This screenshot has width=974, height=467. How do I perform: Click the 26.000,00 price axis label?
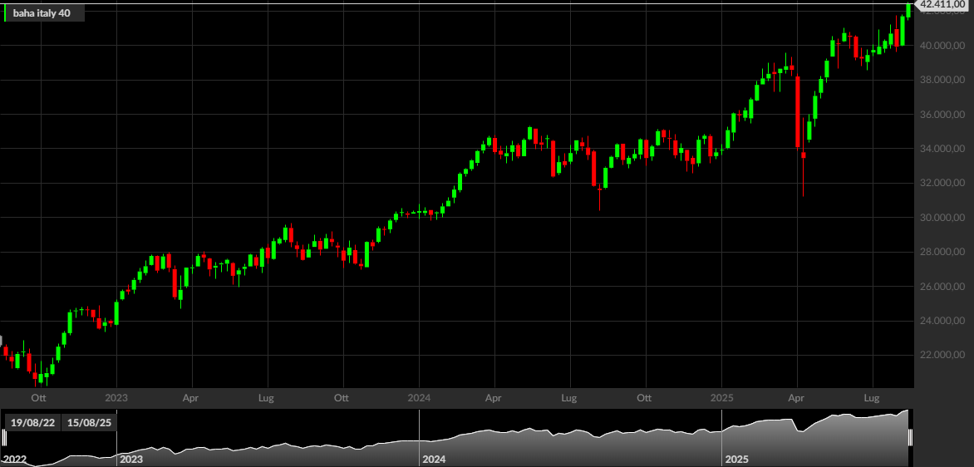[x=942, y=287]
